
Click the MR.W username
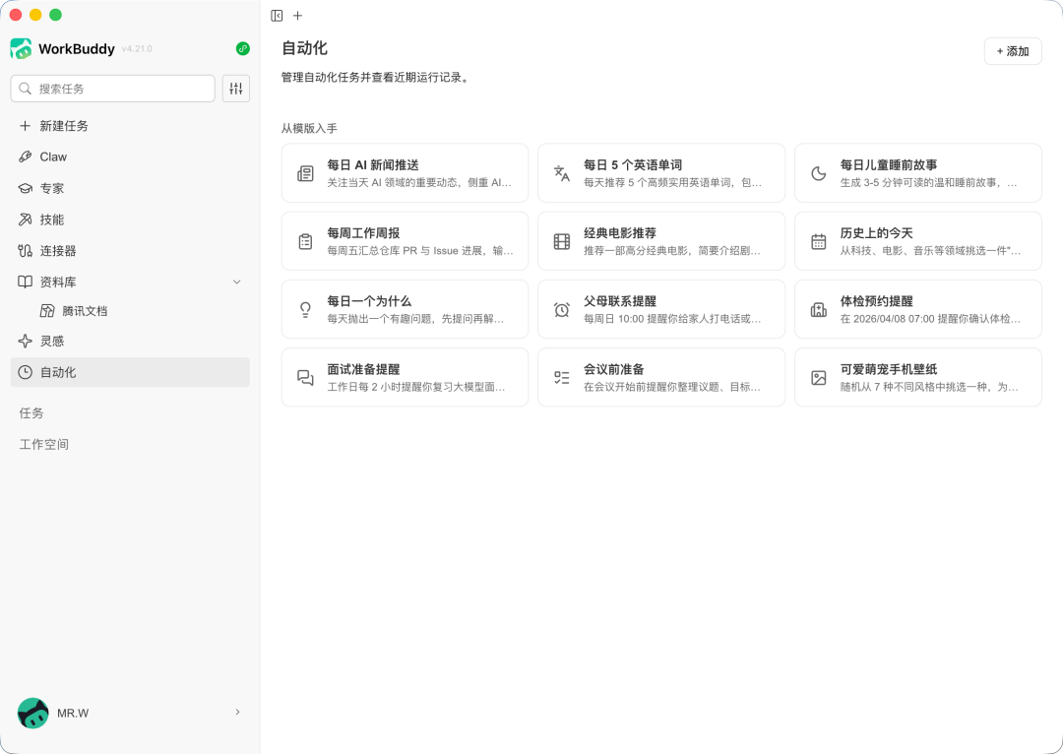[73, 714]
